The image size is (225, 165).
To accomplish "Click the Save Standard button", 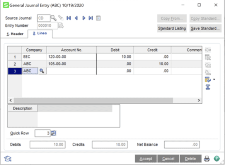I will click(205, 28).
